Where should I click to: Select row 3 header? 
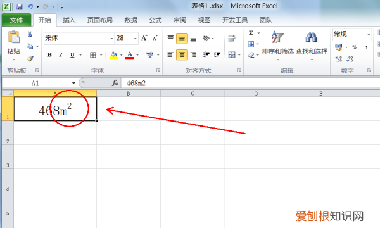pyautogui.click(x=8, y=157)
